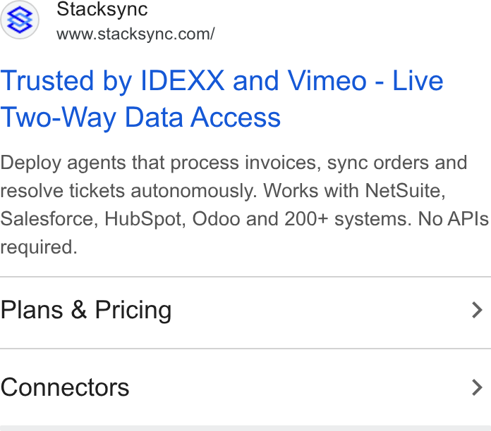The image size is (491, 431).
Task: Click the Stacksync layered logo icon
Action: (20, 20)
